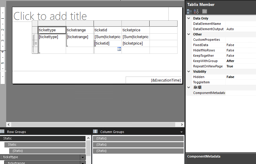
Task: Change RepeatOnNewPage True value
Action: click(x=241, y=66)
